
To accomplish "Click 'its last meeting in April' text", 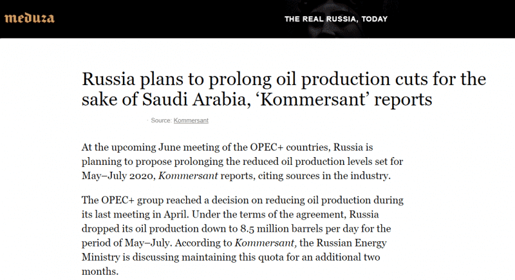I will [135, 214].
